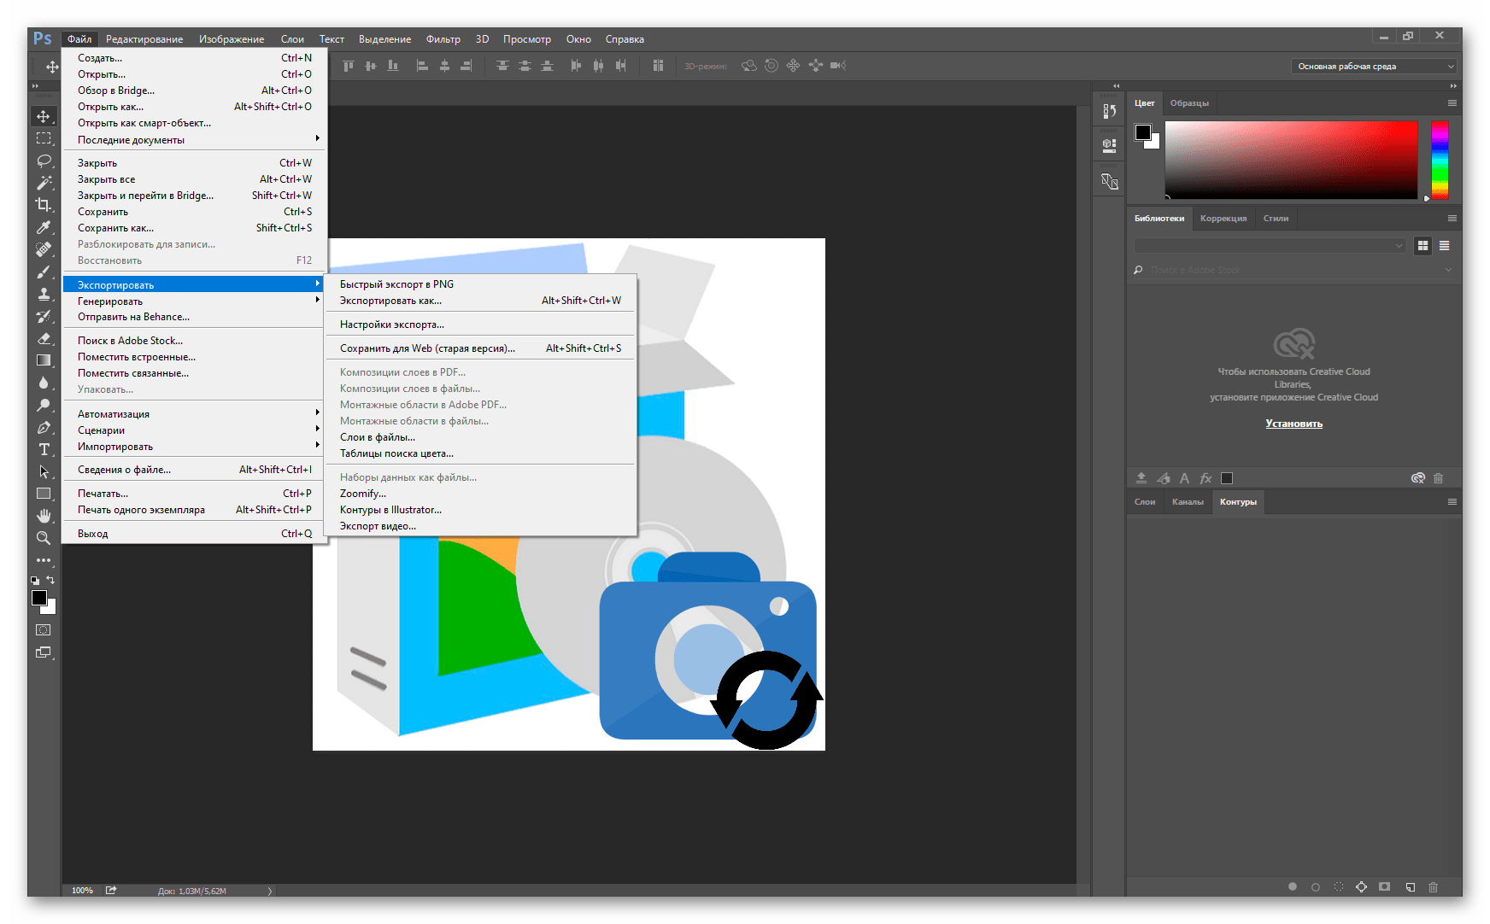Select the Dodge tool
Screen dimensions: 1490x924
coord(44,405)
